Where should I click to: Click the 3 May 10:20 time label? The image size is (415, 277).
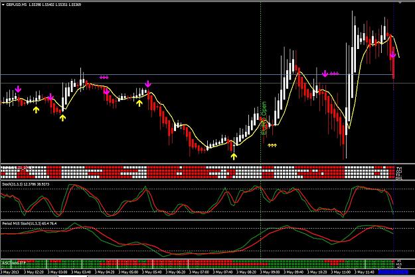click(317, 272)
